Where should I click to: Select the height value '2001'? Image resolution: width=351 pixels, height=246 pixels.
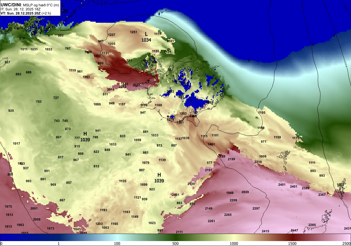tap(34, 208)
